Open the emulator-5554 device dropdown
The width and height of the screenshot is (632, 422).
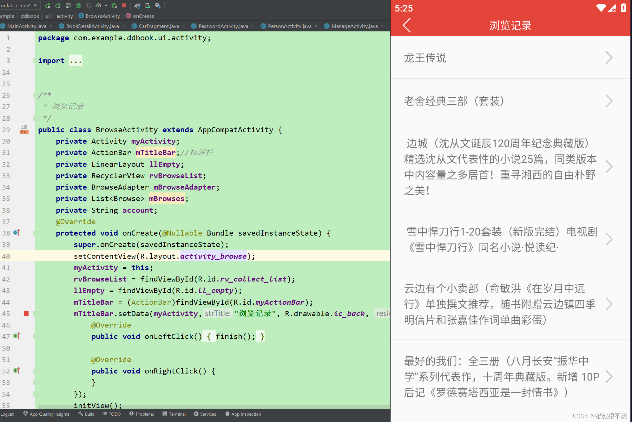point(19,5)
